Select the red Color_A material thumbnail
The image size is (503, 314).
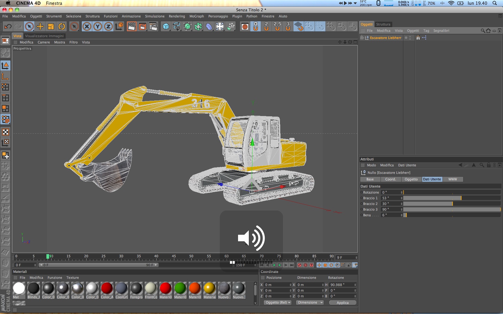[107, 289]
